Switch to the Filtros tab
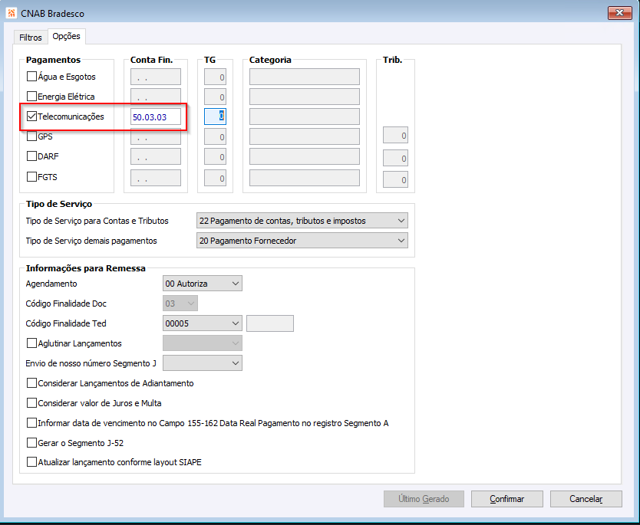Screen dimensions: 640x525 (31, 38)
